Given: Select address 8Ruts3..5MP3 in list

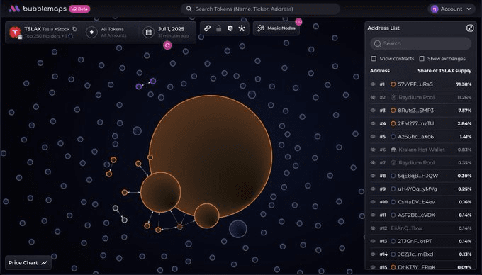Looking at the screenshot, I should click(415, 111).
